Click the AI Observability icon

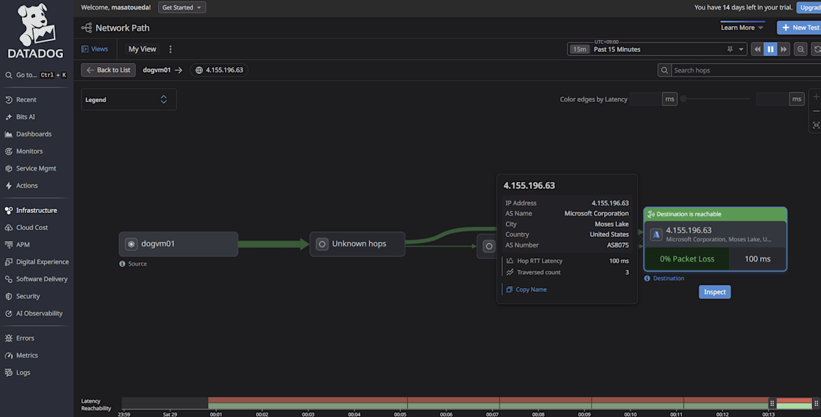point(9,313)
